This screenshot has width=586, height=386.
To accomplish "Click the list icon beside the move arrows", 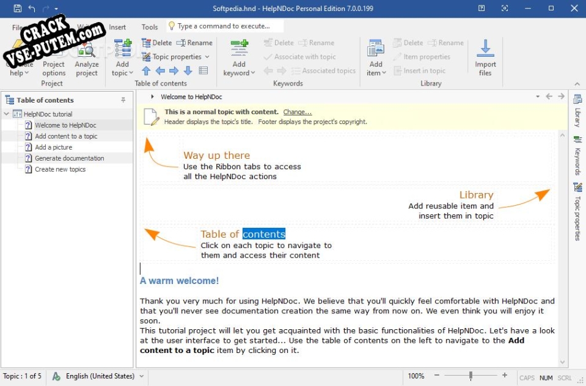I will [203, 71].
